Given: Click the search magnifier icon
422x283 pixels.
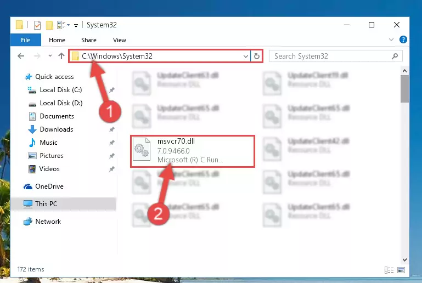Looking at the screenshot, I should click(x=395, y=56).
